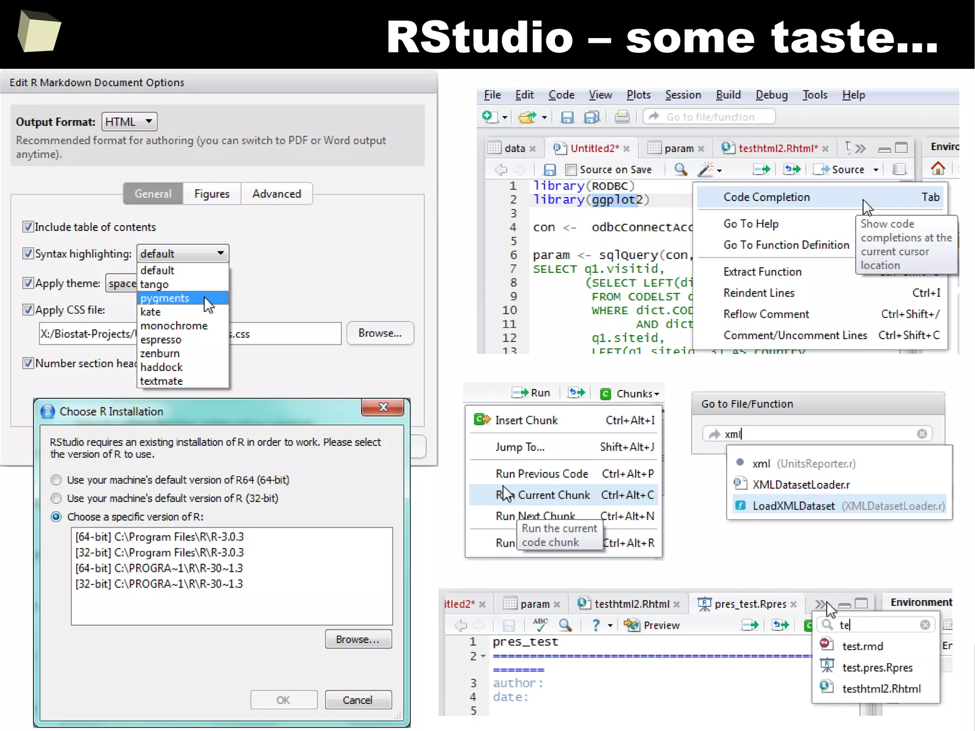Click the Open File folder icon

[527, 117]
